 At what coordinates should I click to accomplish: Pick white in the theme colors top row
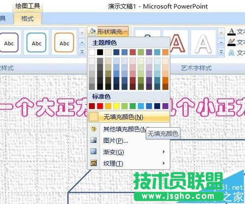pyautogui.click(x=92, y=52)
